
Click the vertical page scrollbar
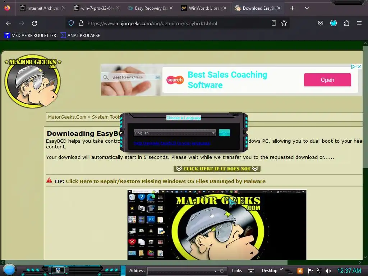coord(365,107)
